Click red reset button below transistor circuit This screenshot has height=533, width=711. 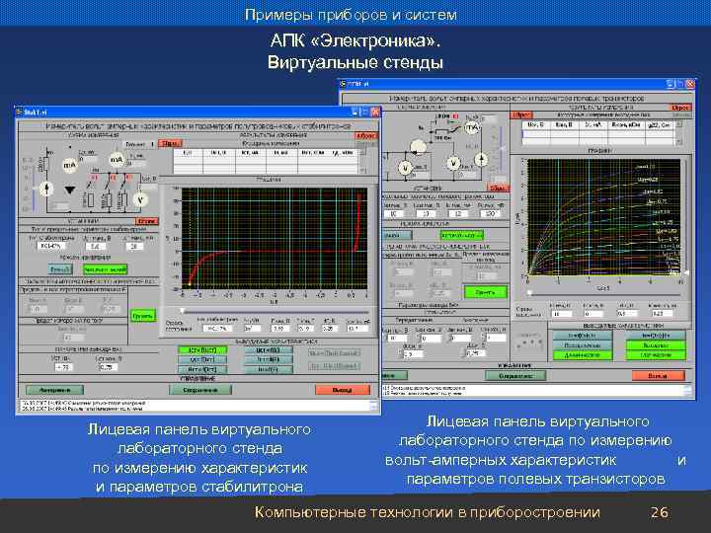tap(498, 188)
